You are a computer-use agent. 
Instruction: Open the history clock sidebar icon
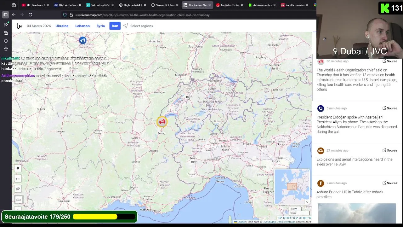(x=6, y=41)
